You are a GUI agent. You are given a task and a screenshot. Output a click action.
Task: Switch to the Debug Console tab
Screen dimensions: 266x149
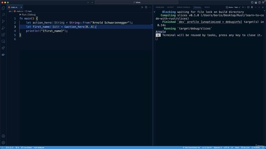[x=184, y=7]
